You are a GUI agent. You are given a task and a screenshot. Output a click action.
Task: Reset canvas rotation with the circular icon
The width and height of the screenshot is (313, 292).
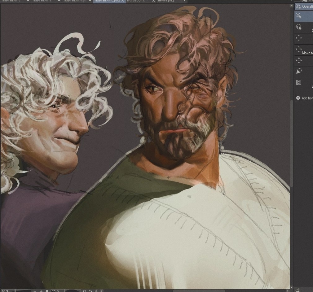(x=97, y=291)
